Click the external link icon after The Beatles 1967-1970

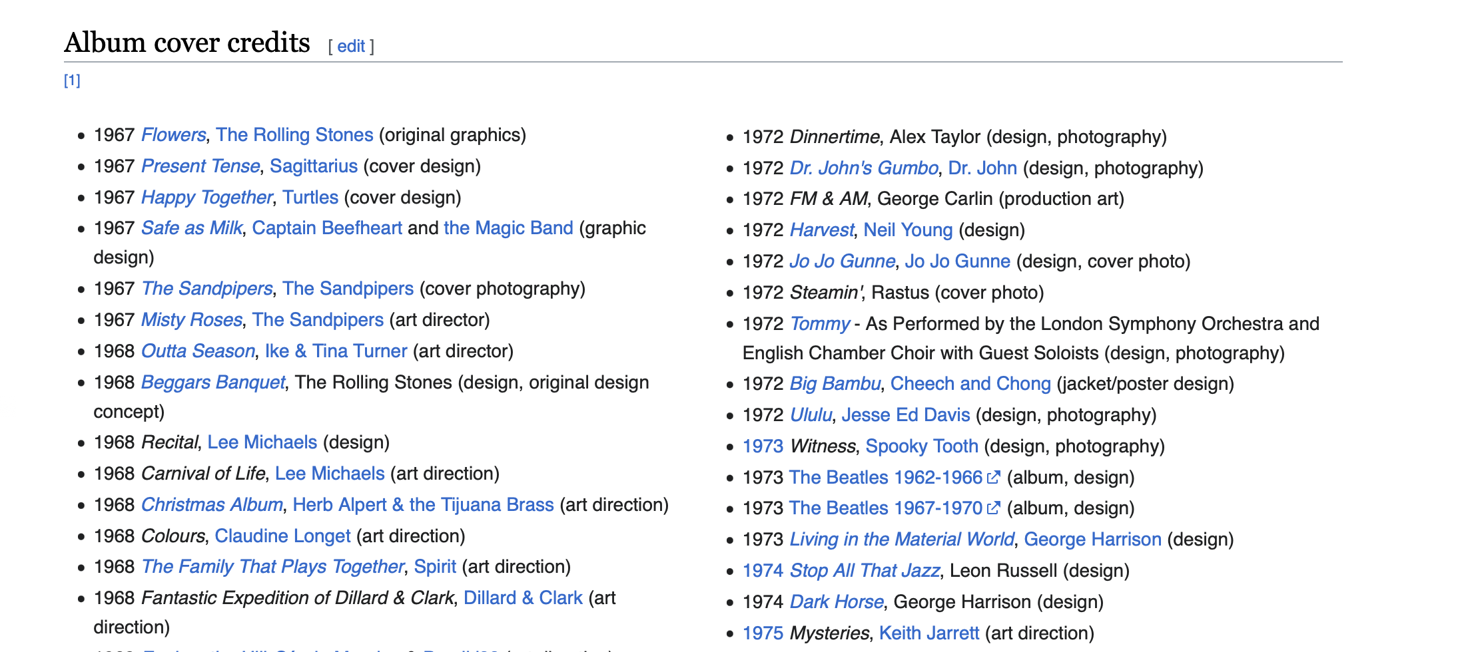click(993, 508)
